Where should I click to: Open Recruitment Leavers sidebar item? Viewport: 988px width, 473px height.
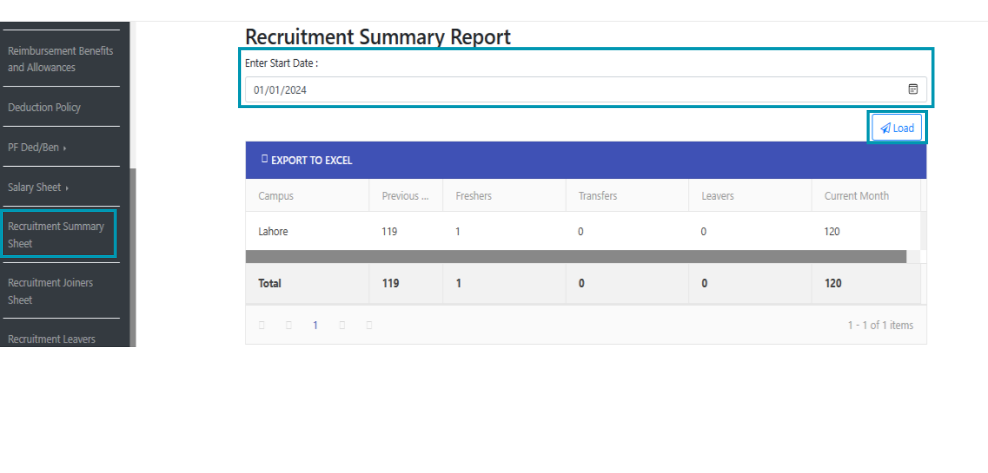51,339
